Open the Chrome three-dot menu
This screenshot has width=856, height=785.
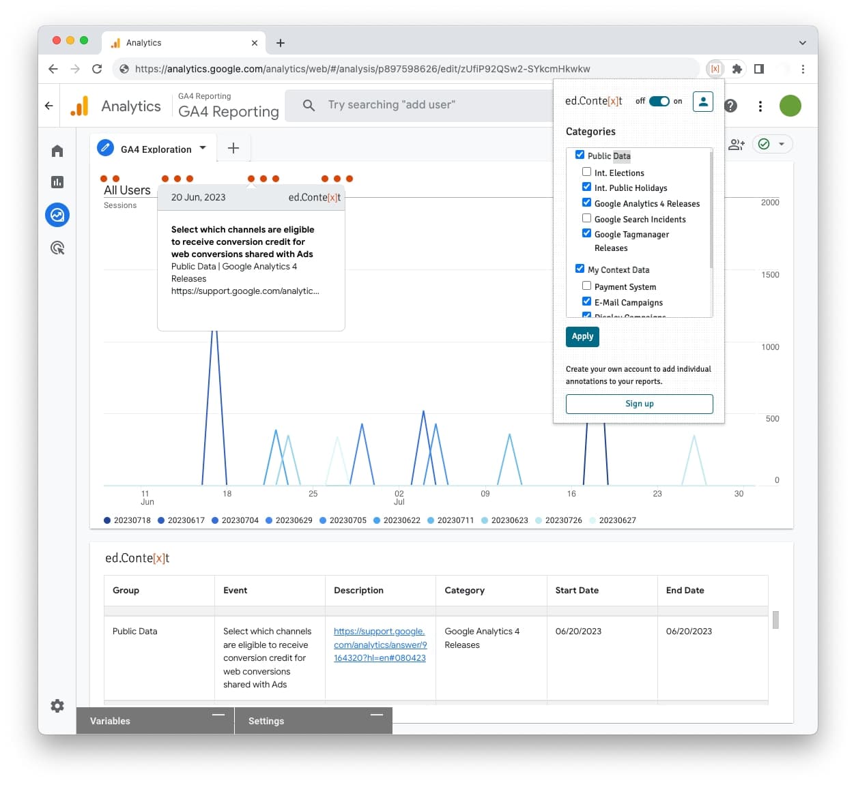(x=803, y=69)
